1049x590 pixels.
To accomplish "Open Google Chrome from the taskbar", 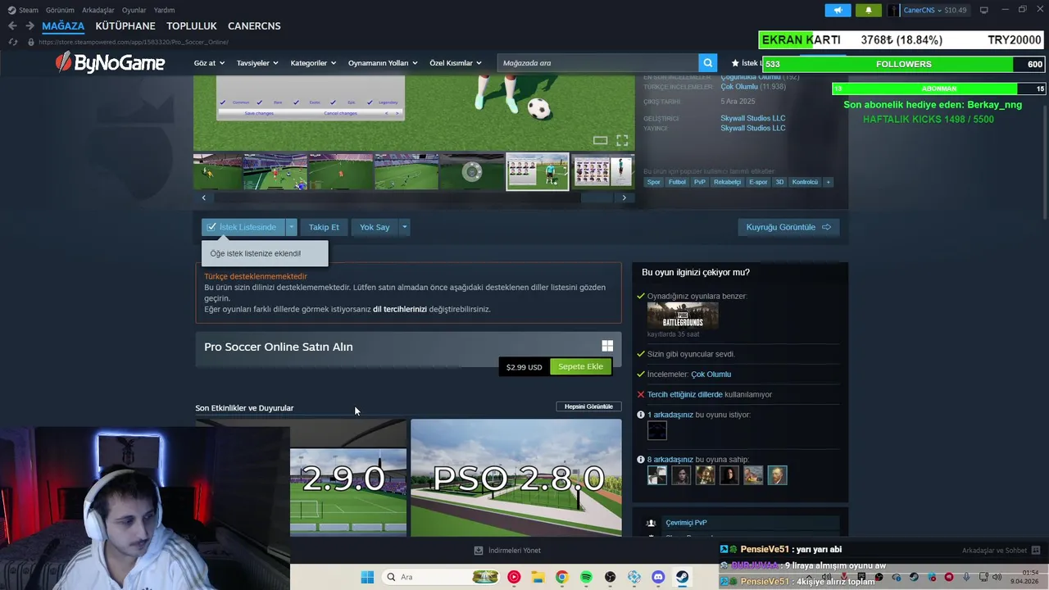I will click(561, 577).
